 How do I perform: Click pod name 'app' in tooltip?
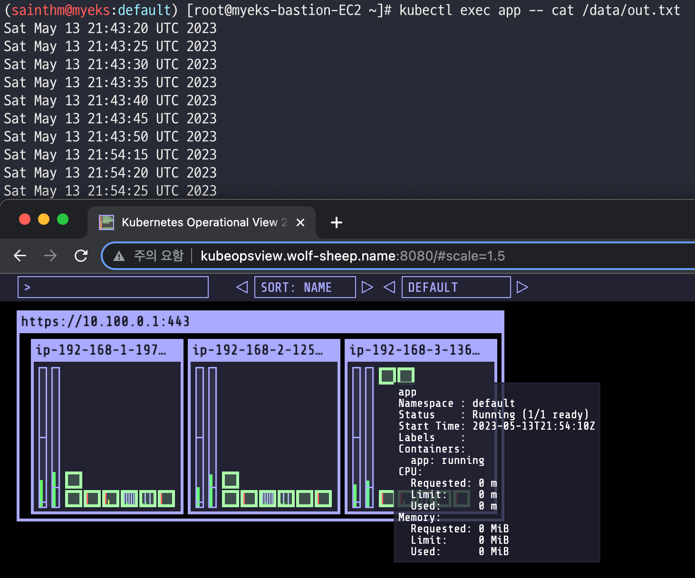coord(407,392)
